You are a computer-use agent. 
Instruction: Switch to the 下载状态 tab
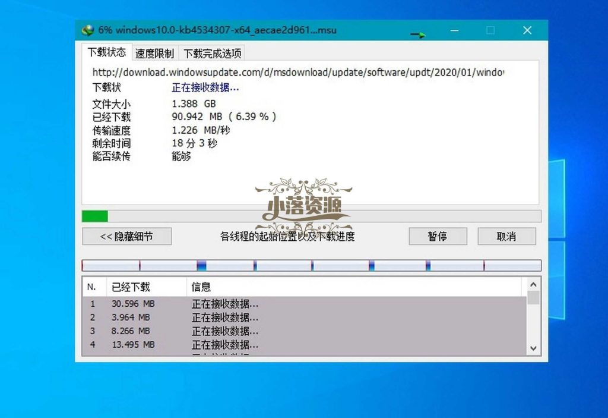coord(106,52)
